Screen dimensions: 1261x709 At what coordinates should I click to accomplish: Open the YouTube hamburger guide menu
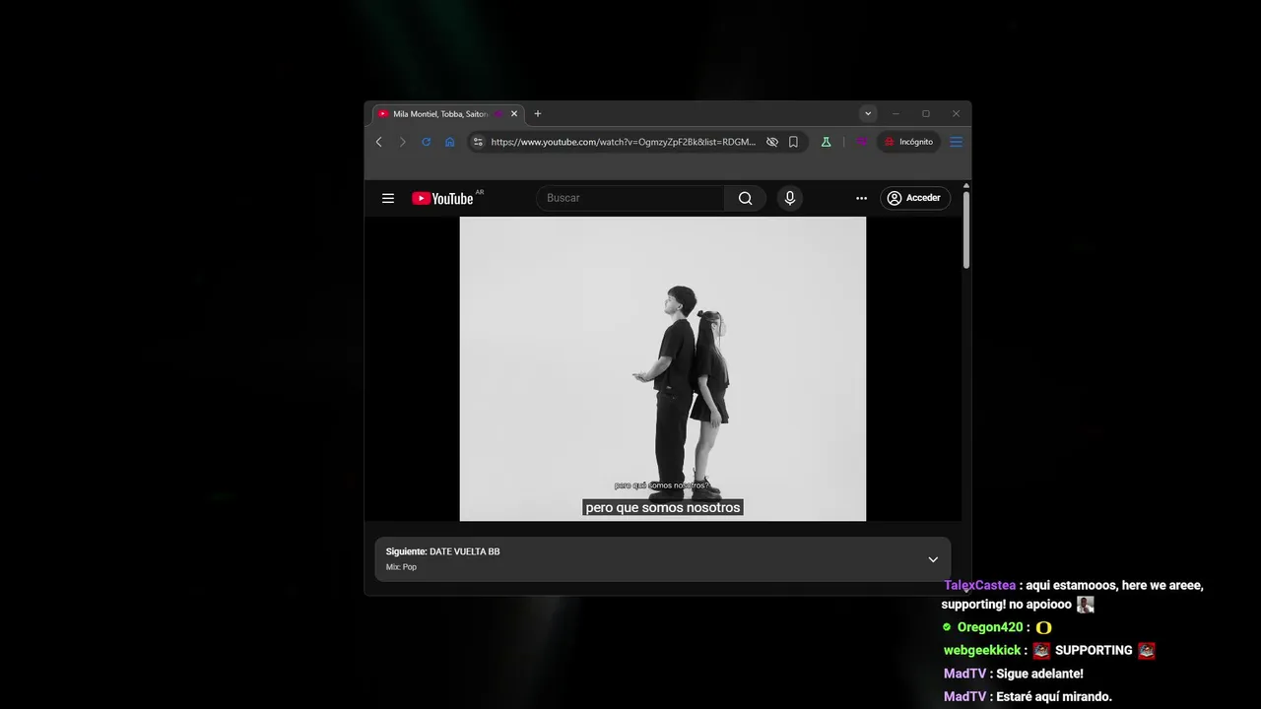click(388, 198)
